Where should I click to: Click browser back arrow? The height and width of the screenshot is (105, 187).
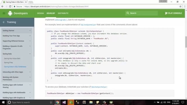(x=3, y=6)
